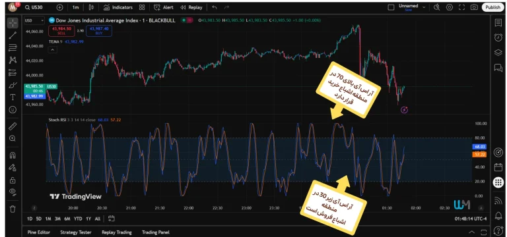
Task: Open the 1m interval selector
Action: tap(75, 7)
